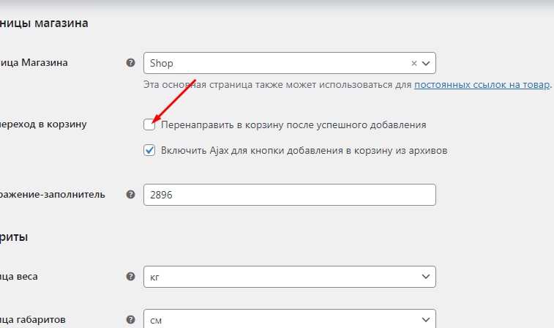
Task: Click the 'ица веса' row label
Action: click(19, 277)
